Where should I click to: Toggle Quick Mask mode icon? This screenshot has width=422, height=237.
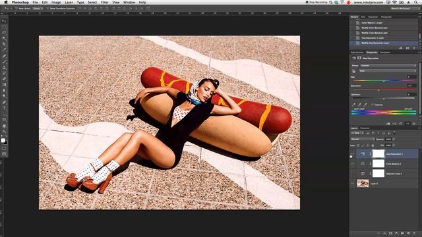click(4, 148)
